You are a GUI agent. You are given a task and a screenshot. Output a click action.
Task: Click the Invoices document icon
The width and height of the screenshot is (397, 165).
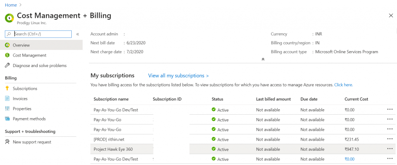click(x=7, y=99)
